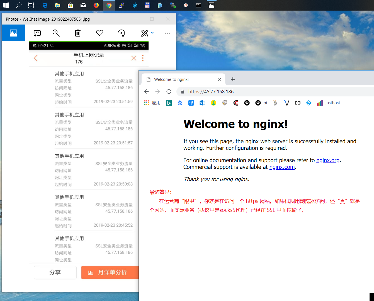Select the 'Welcome to nginx!' tab
Viewport: 374px width, 301px height.
click(183, 79)
